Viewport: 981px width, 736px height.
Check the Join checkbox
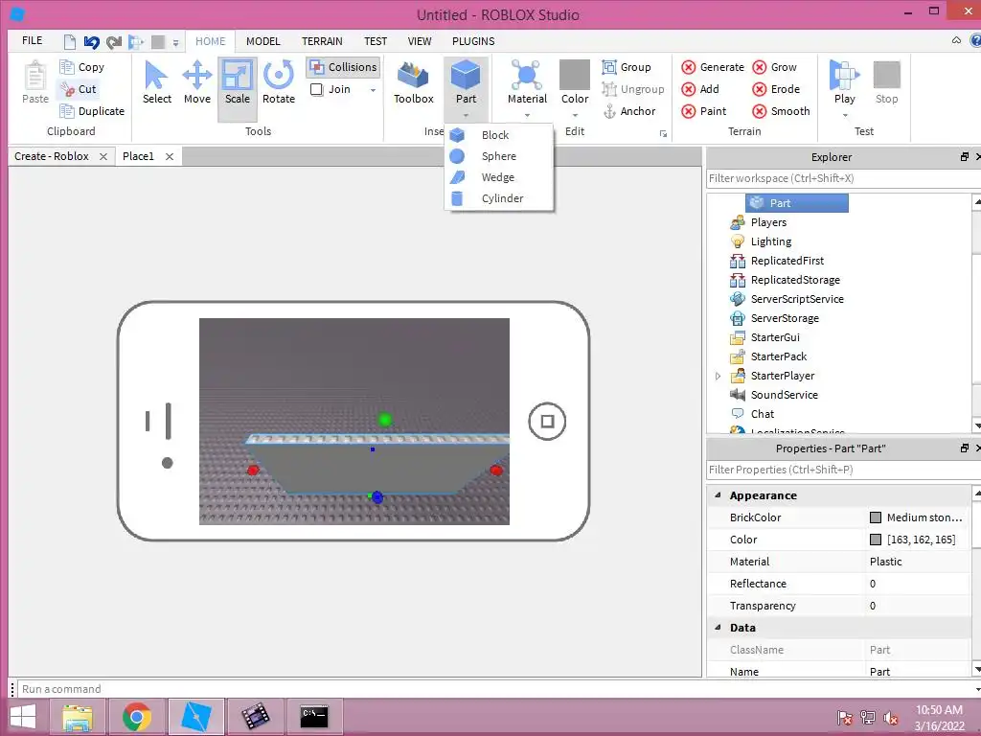coord(316,89)
